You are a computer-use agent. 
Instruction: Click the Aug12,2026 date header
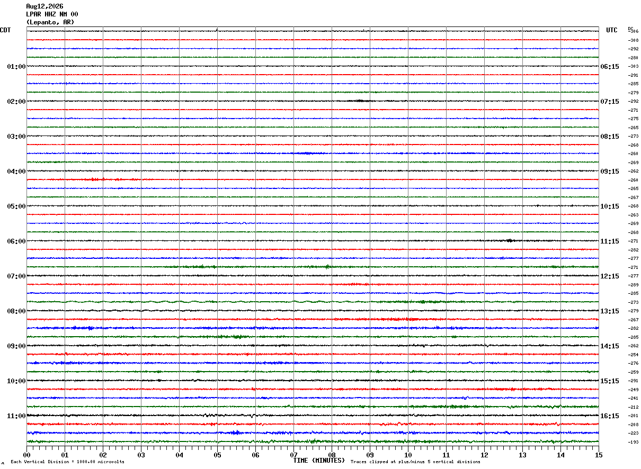point(44,6)
